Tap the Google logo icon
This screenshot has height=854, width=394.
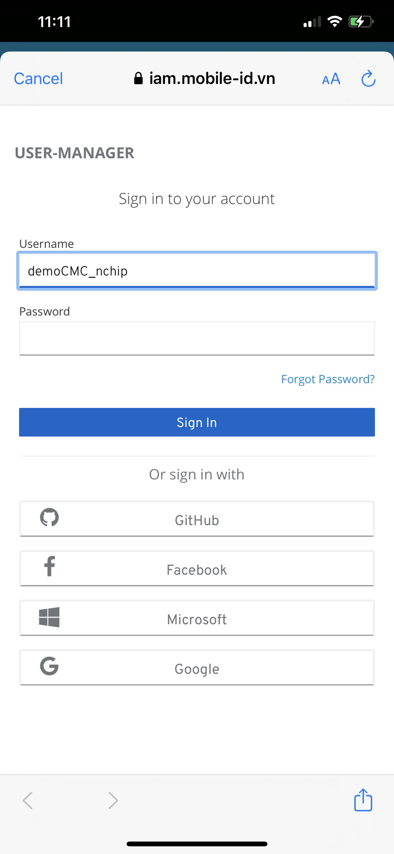pyautogui.click(x=49, y=666)
